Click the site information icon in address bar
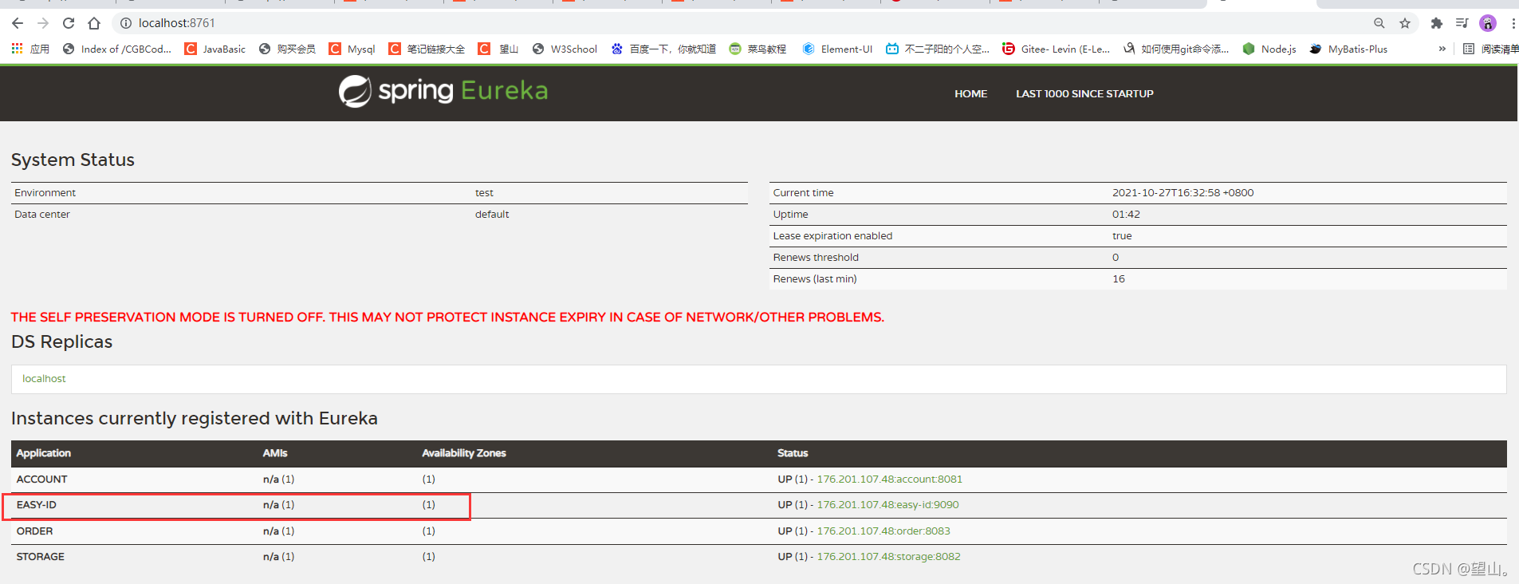 tap(125, 23)
